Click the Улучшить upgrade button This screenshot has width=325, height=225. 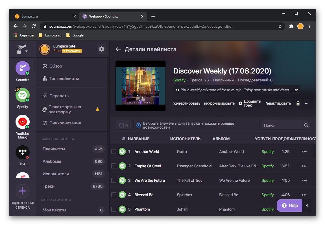pyautogui.click(x=72, y=51)
